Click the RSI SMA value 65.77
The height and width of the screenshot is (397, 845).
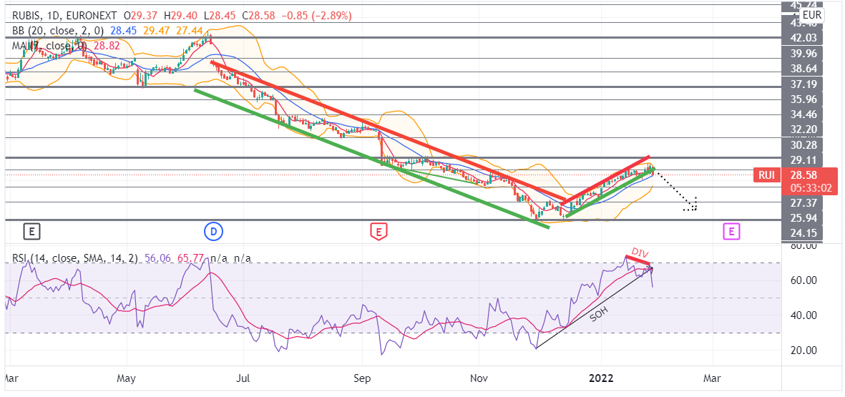click(189, 258)
